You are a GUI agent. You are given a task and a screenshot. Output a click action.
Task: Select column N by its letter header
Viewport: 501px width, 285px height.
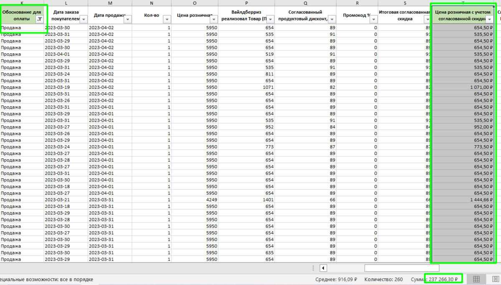[152, 3]
